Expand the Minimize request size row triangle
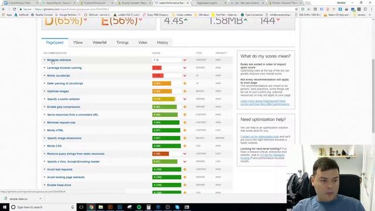The image size is (375, 211). point(45,122)
